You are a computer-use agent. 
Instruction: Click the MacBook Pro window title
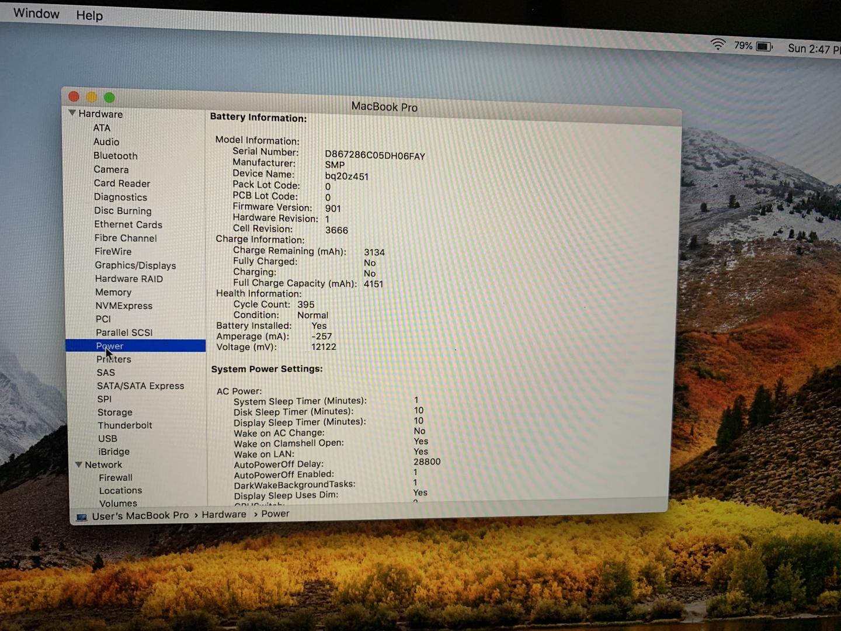coord(384,107)
